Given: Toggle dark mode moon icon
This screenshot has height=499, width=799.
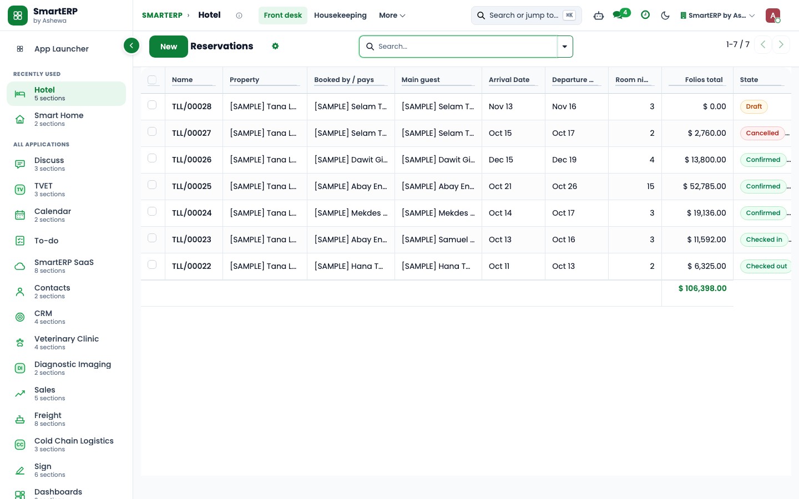Looking at the screenshot, I should pyautogui.click(x=665, y=16).
